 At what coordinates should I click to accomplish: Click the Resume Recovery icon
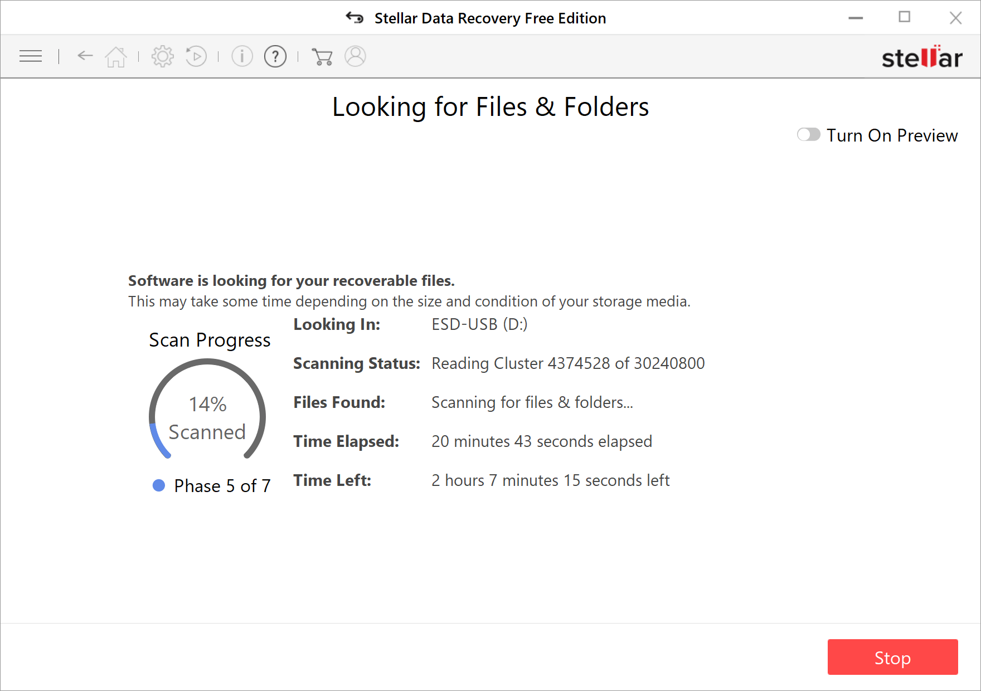point(196,56)
